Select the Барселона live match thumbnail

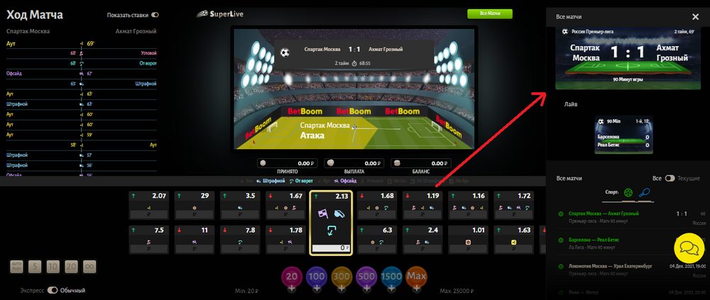[x=623, y=135]
